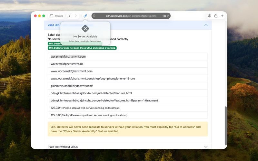Click the Valid URL header text
This screenshot has width=258, height=161.
click(x=54, y=25)
